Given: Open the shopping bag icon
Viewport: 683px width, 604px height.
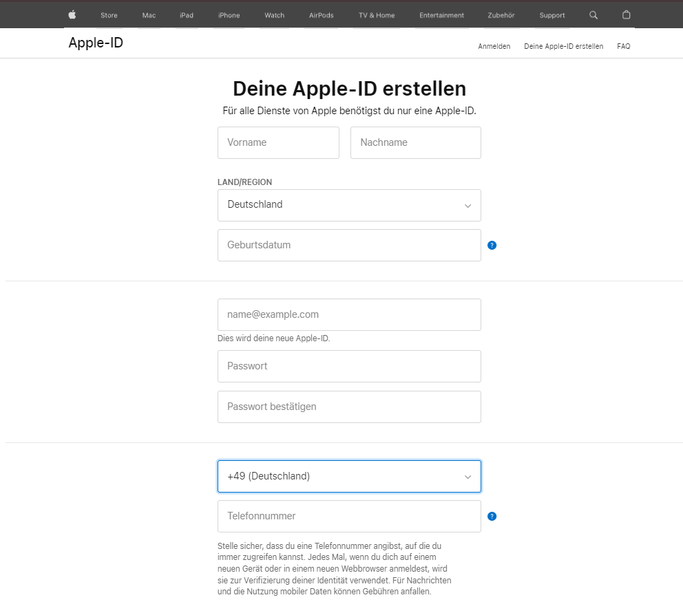Looking at the screenshot, I should click(626, 15).
